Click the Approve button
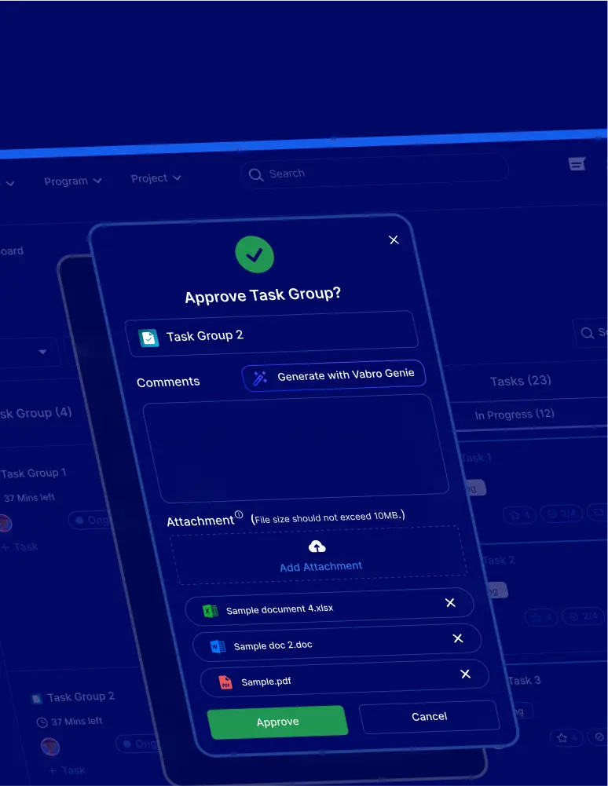The height and width of the screenshot is (786, 608). pyautogui.click(x=277, y=722)
